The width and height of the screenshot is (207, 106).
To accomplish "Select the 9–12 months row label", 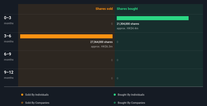I will click(9, 75).
